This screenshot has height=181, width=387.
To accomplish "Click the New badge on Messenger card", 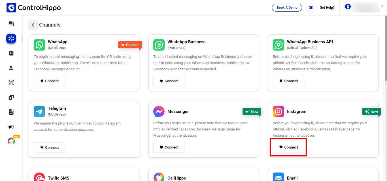I will coord(252,112).
